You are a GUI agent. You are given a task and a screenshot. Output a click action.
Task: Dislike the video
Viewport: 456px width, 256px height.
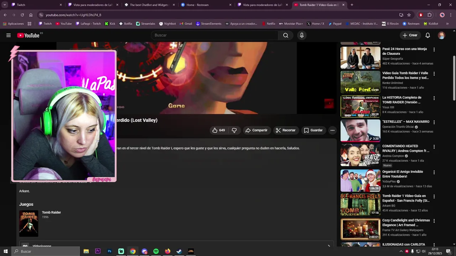tap(234, 130)
